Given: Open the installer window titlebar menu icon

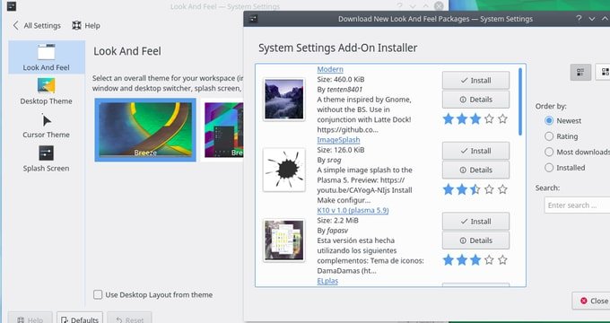Looking at the screenshot, I should click(x=253, y=19).
